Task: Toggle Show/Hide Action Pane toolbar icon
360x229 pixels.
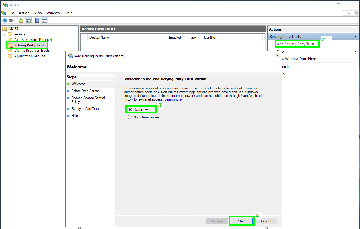Action: pyautogui.click(x=45, y=21)
